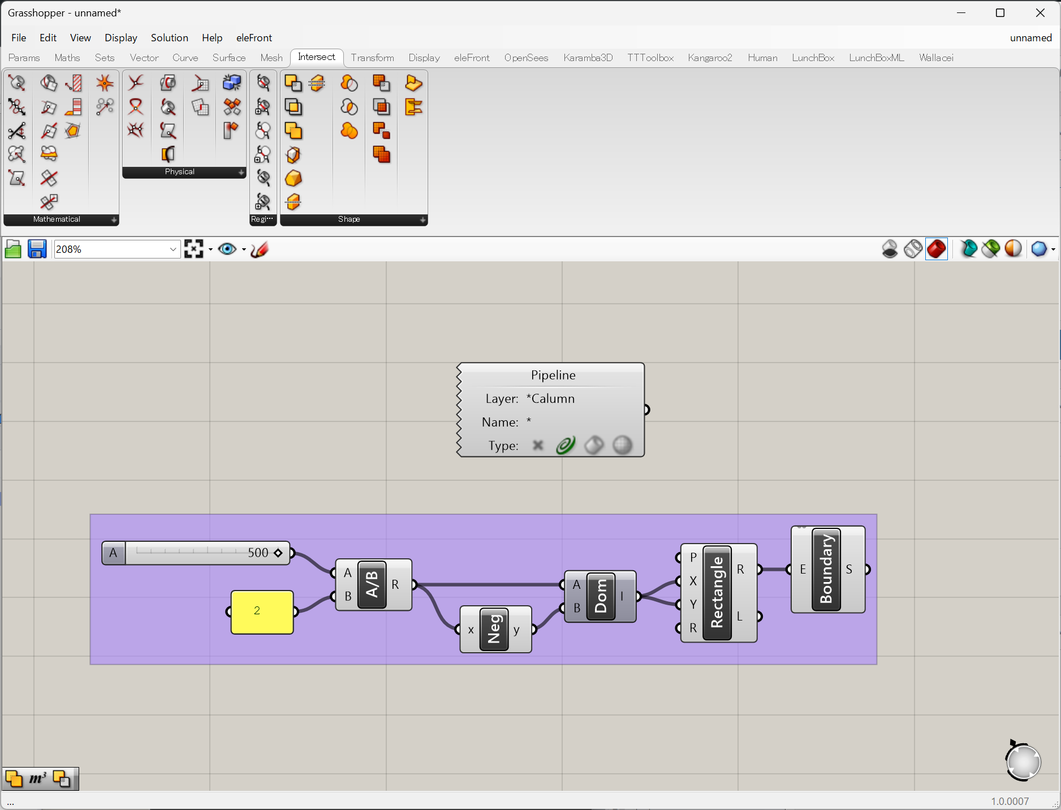Select the Clash component blue boxes icon
This screenshot has height=810, width=1061.
click(x=232, y=83)
